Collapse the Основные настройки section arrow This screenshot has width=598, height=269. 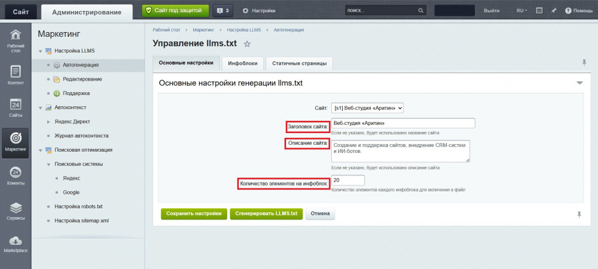(579, 83)
